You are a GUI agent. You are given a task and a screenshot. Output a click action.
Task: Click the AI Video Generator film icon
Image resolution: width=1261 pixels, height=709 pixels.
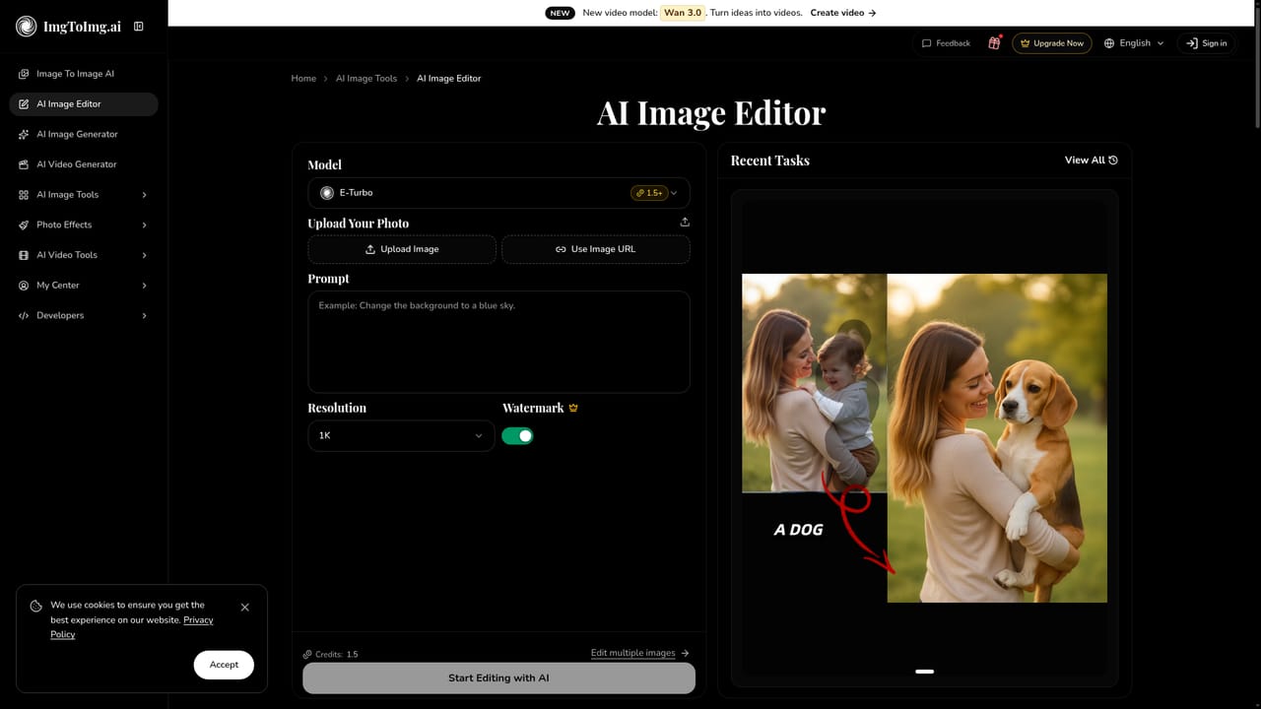[x=24, y=164]
